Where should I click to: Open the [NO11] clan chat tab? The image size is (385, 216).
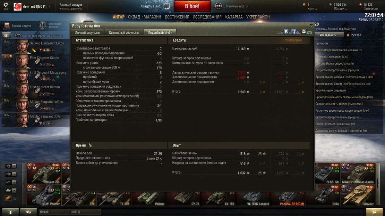pos(85,212)
